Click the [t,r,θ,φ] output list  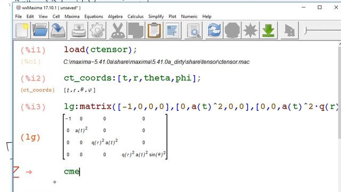(x=79, y=90)
